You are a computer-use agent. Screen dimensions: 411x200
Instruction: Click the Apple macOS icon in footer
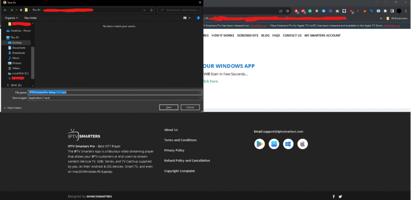point(303,144)
